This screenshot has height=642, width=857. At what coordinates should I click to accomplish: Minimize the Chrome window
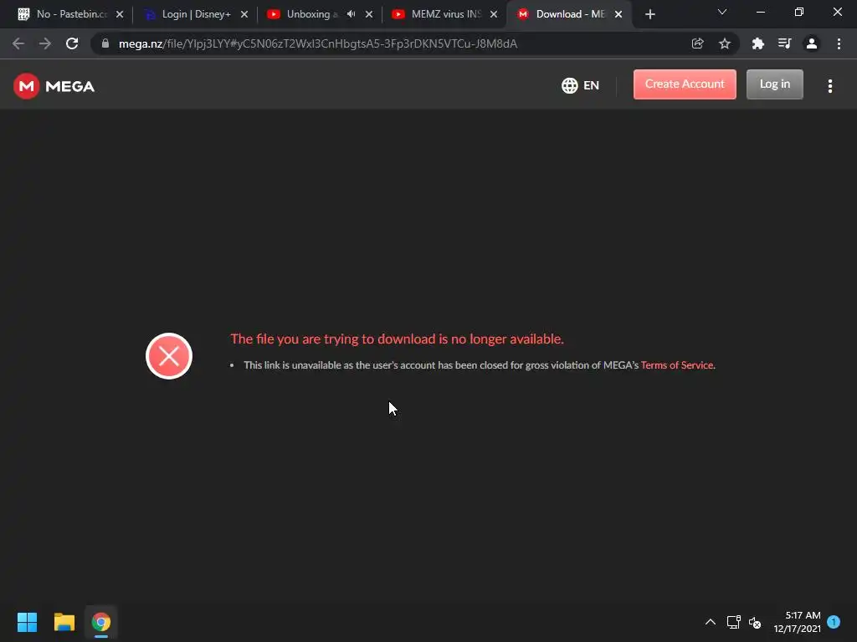[760, 12]
